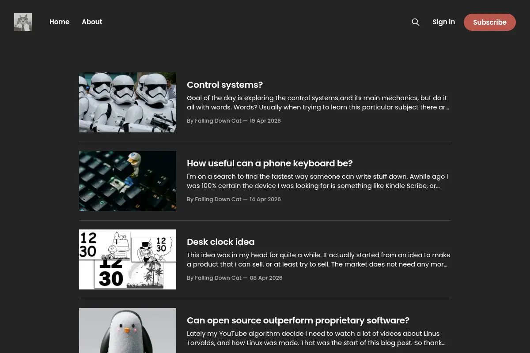This screenshot has height=353, width=530.
Task: Open "How useful can a phone keyboard be?"
Action: tap(270, 163)
